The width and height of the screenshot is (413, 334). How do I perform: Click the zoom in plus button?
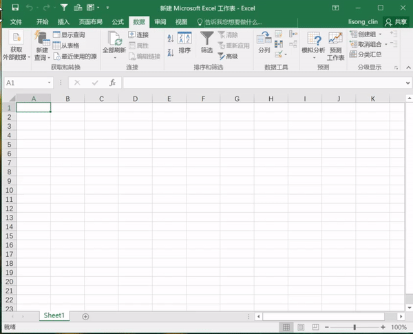[x=383, y=327]
